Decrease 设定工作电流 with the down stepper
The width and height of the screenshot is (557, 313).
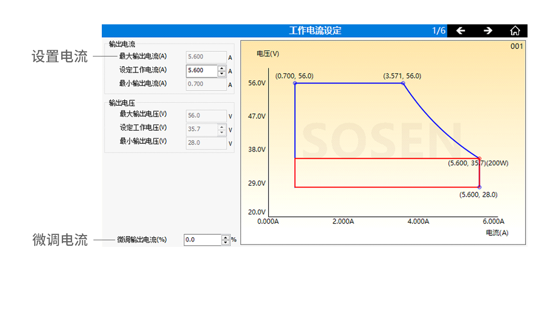(221, 74)
